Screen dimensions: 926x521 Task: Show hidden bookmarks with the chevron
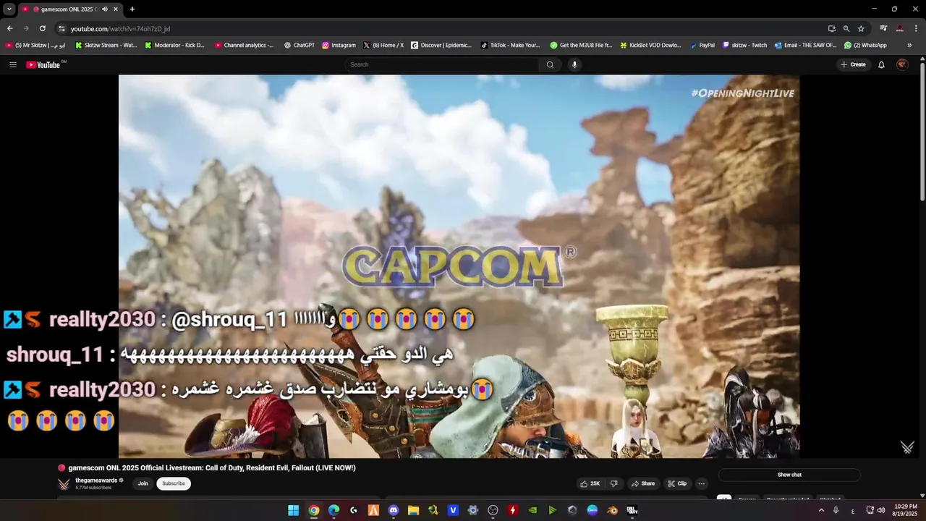click(x=909, y=45)
